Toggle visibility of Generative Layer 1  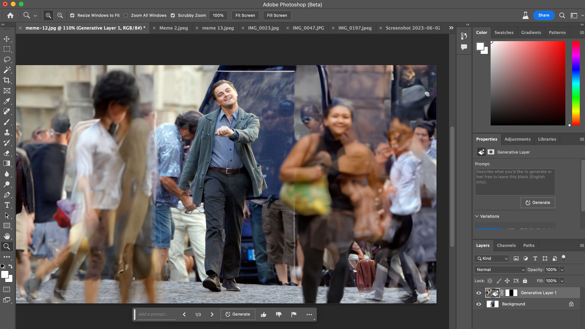tap(479, 293)
